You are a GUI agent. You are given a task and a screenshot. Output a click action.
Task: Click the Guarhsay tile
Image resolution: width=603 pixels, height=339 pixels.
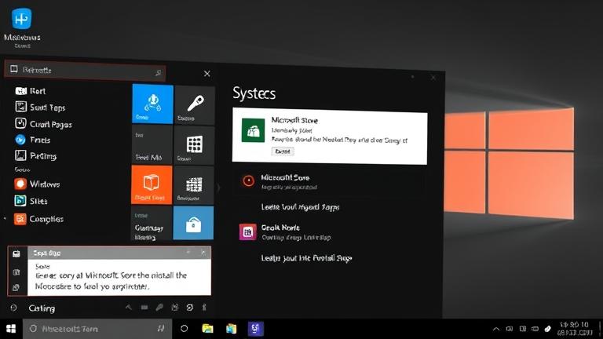(151, 224)
